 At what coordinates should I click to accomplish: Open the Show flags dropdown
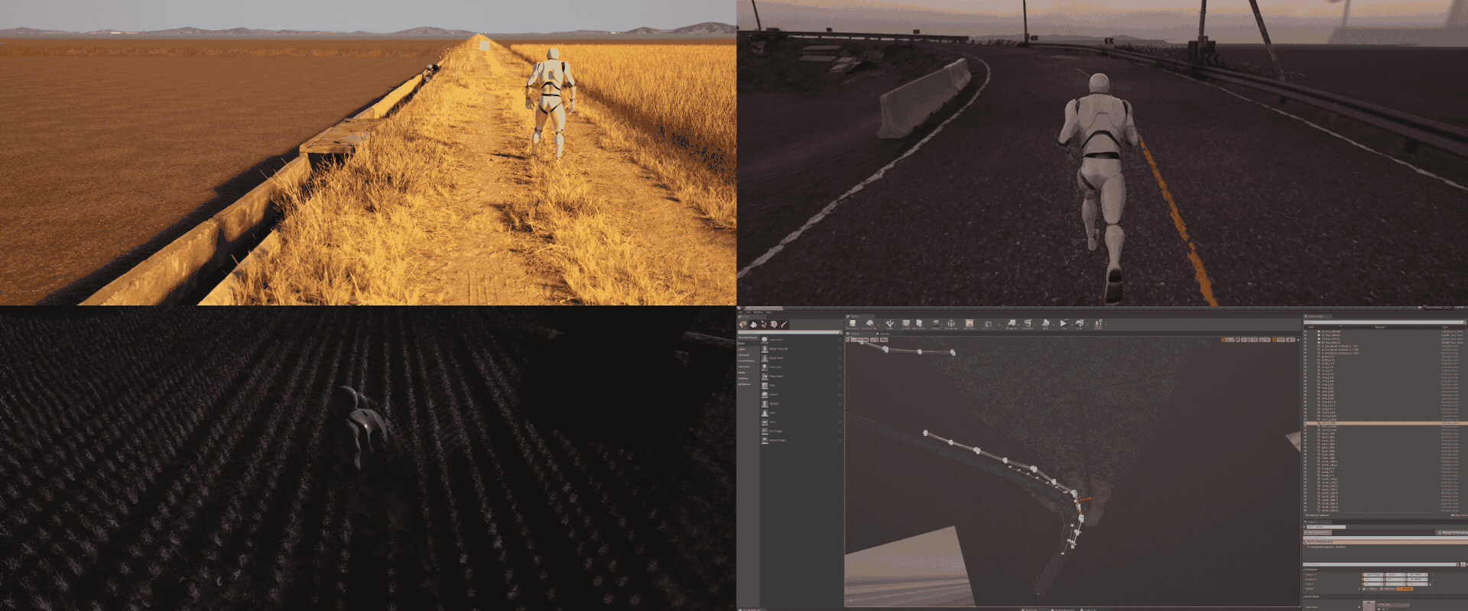pos(884,340)
